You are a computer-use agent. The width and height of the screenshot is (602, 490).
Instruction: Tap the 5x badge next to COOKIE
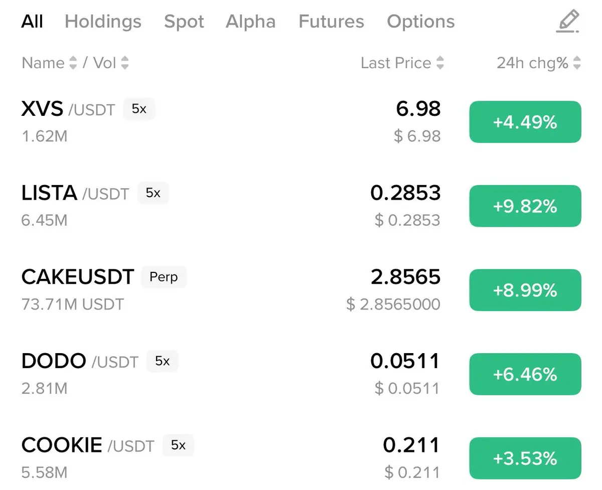(178, 445)
